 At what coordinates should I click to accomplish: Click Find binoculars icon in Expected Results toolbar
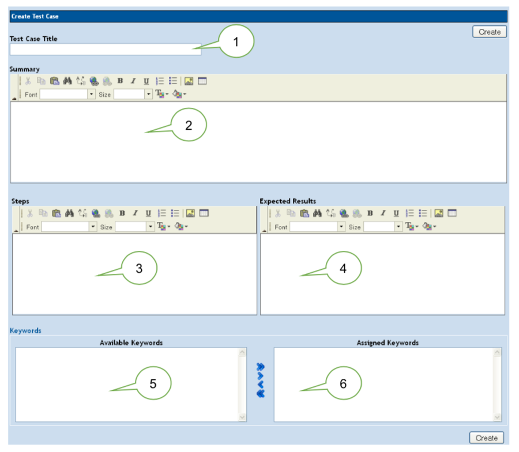point(317,213)
